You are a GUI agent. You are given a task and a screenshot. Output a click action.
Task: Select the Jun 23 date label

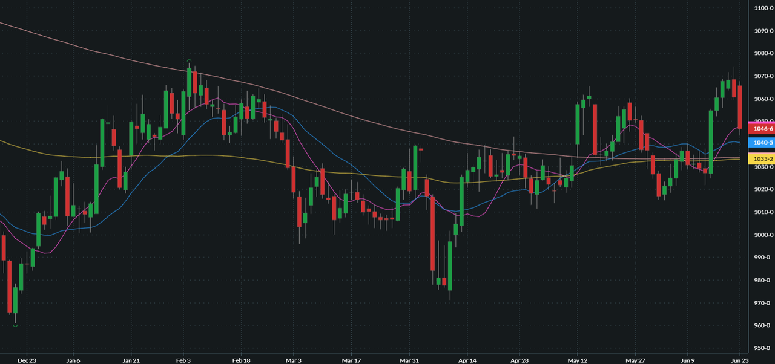coord(740,360)
